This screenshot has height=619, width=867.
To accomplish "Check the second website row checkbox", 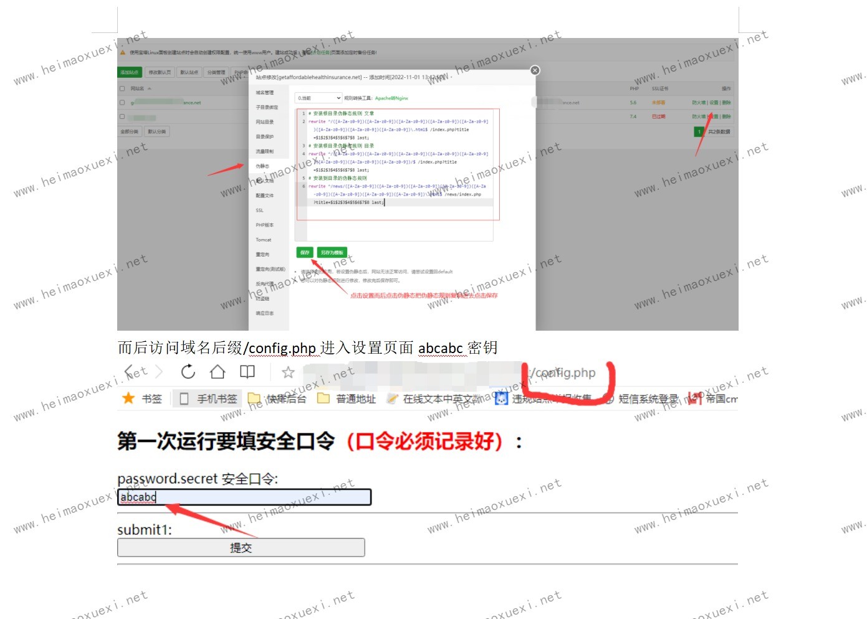I will 123,116.
